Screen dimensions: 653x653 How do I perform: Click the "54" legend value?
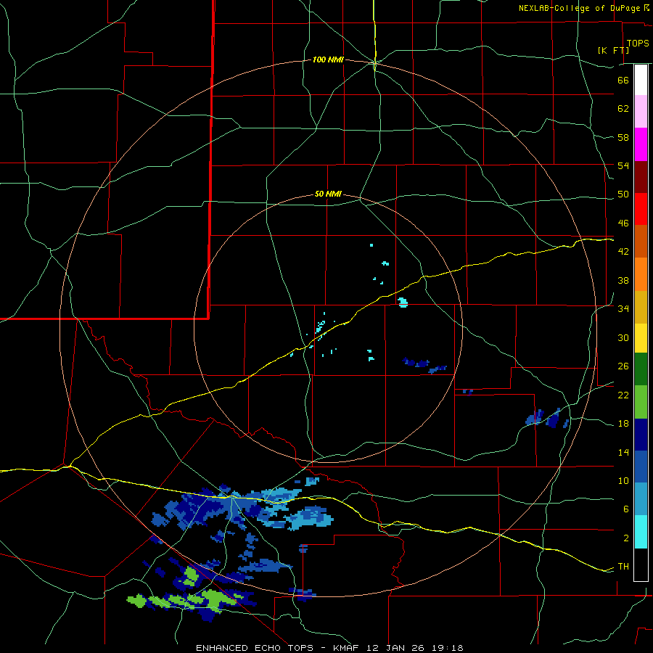(623, 165)
